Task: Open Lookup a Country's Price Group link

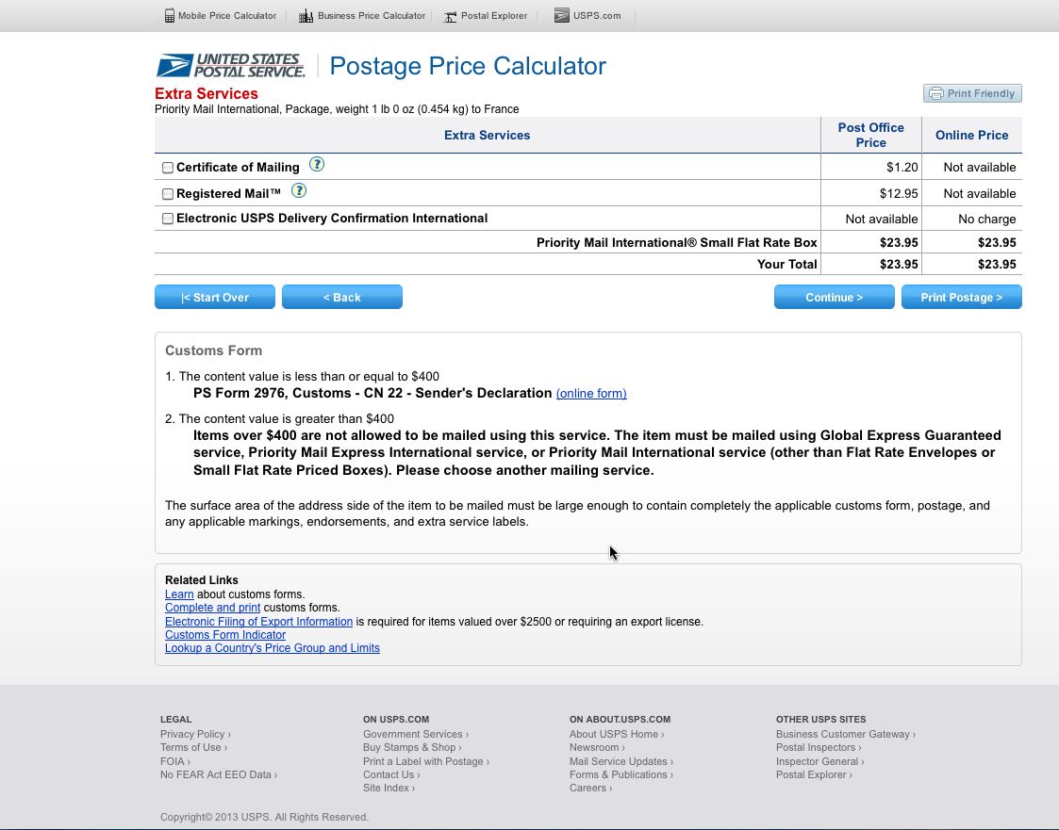Action: pos(273,648)
